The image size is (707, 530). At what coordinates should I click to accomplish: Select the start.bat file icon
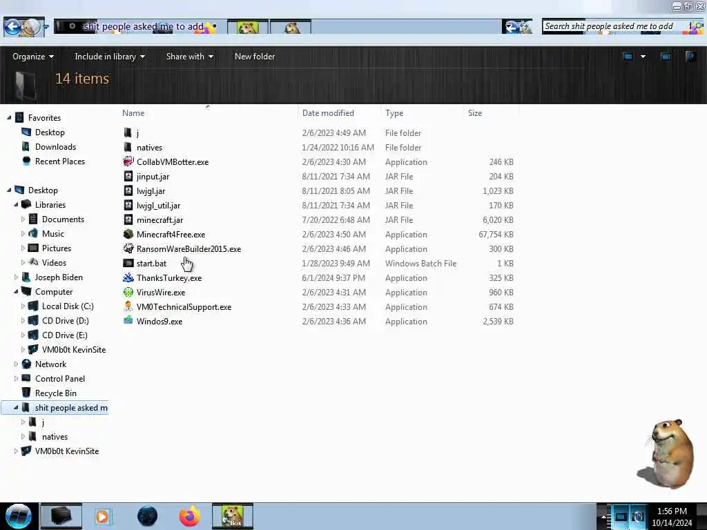[128, 263]
